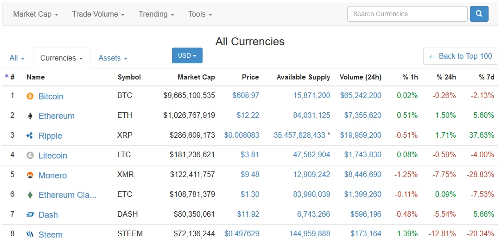Click the Dash logo icon
Image resolution: width=502 pixels, height=244 pixels.
click(30, 215)
